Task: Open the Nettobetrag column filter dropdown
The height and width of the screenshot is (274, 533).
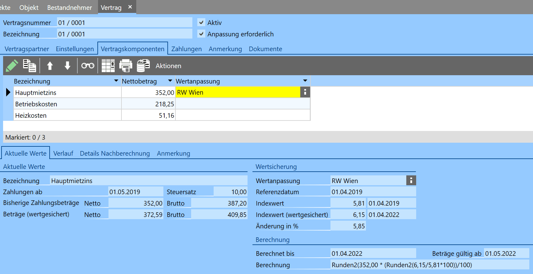Action: [x=170, y=81]
